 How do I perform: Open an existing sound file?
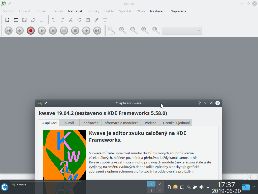click(x=16, y=19)
